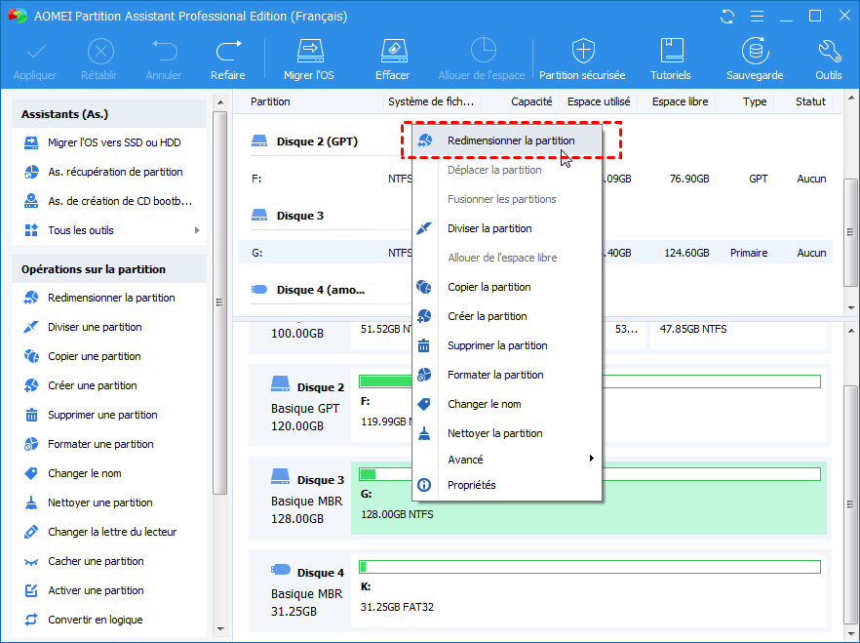This screenshot has width=860, height=643.
Task: Choose Copier la partition in the context menu
Action: [507, 287]
